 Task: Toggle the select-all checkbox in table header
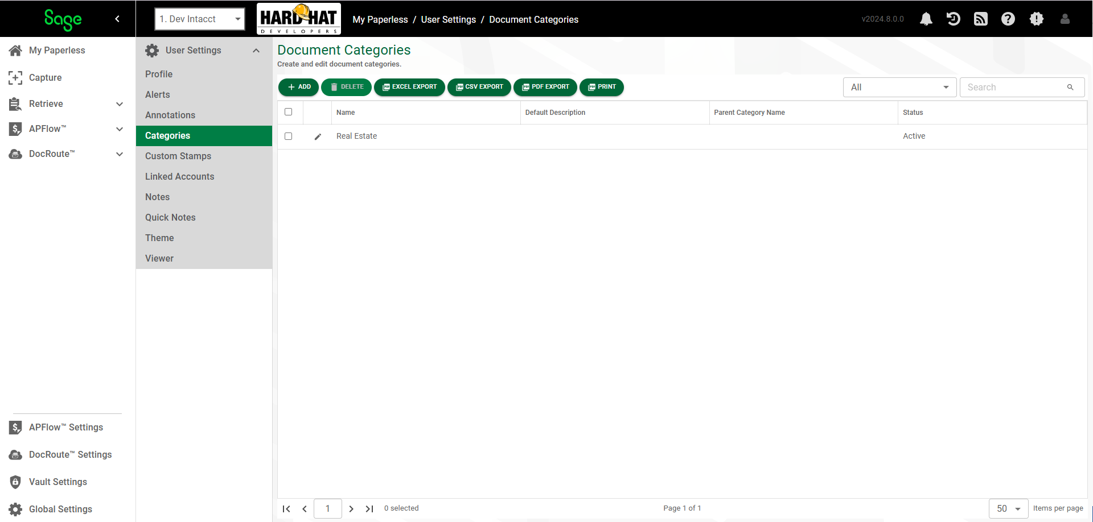coord(289,112)
